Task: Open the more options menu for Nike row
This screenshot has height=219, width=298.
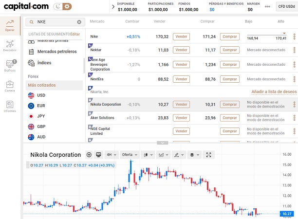Action: (294, 36)
